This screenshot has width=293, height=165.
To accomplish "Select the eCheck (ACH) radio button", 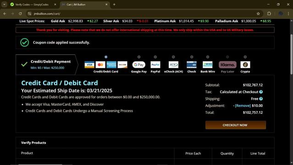I will click(173, 57).
